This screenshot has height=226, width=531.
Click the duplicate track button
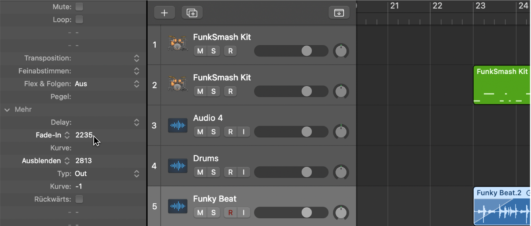tap(192, 13)
